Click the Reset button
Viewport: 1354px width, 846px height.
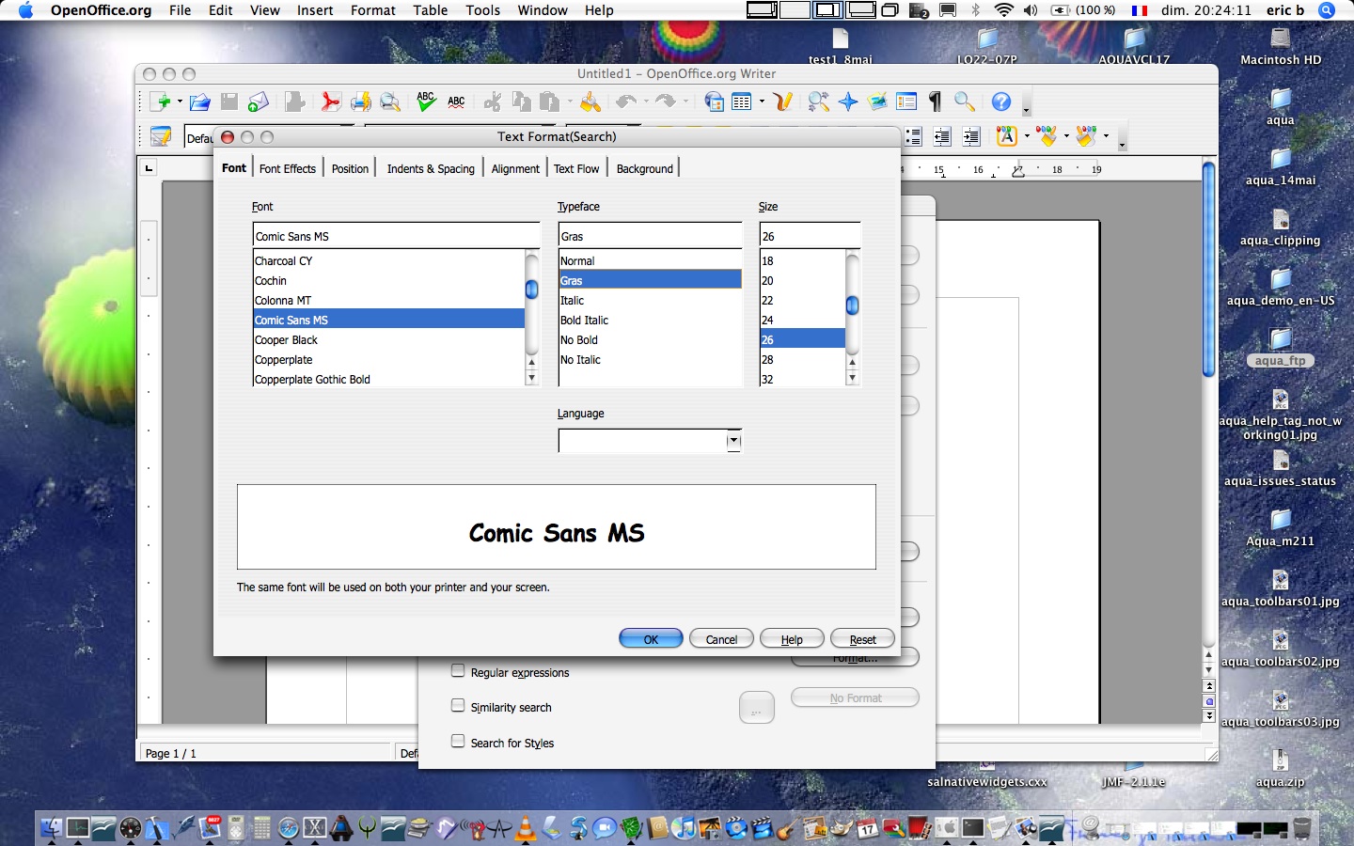click(x=862, y=639)
